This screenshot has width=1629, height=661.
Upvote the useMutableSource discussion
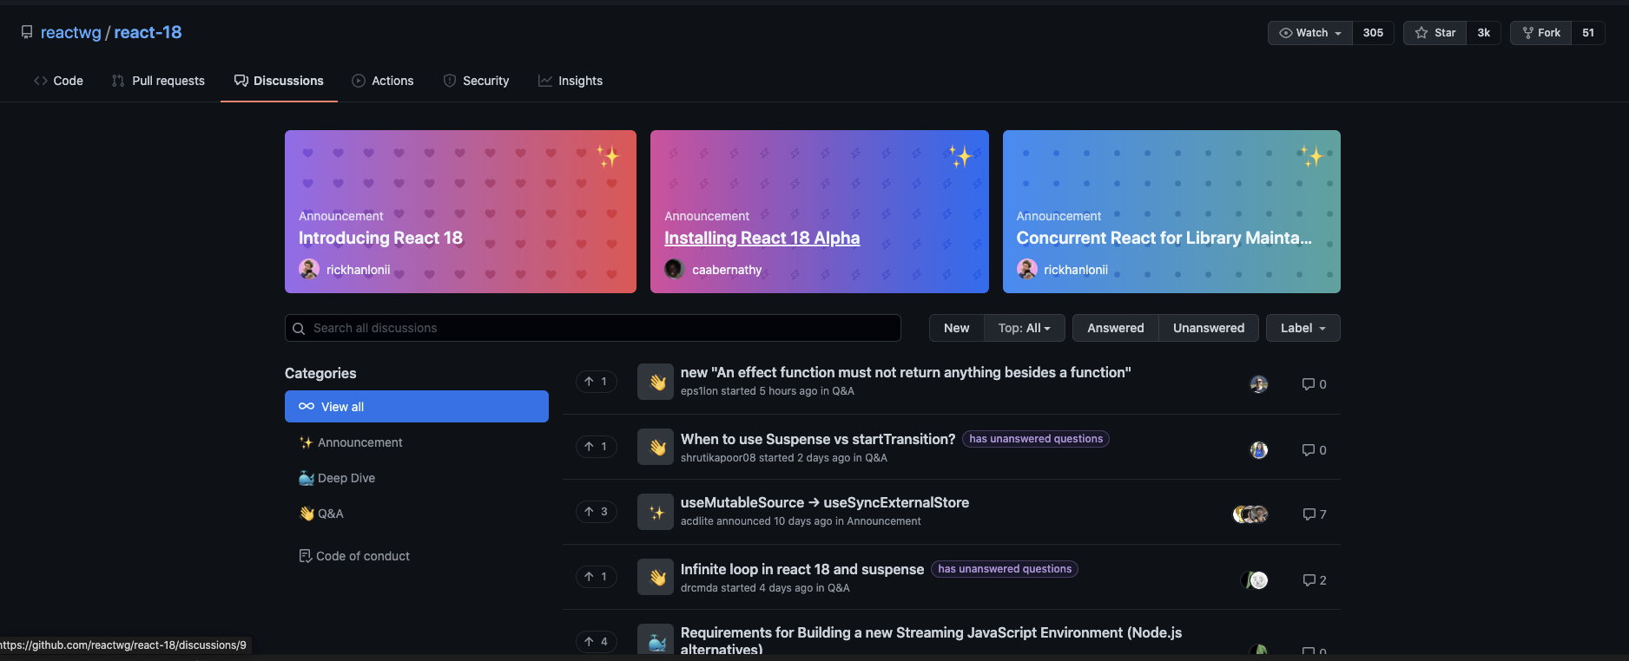pos(596,512)
